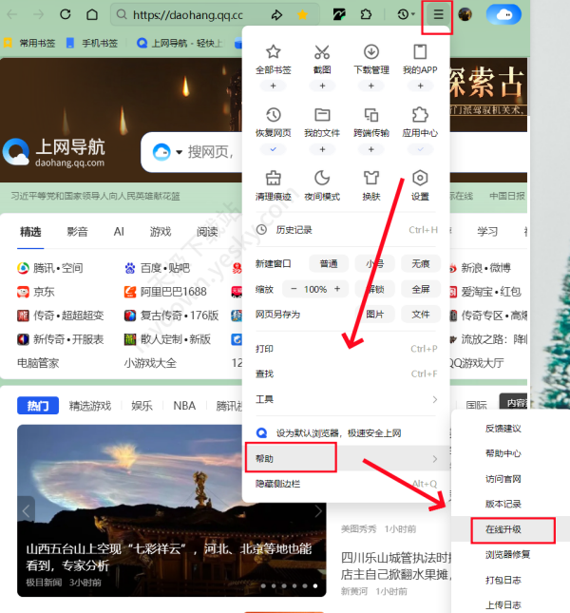The height and width of the screenshot is (613, 570).
Task: Click the 无痕 incognito window button
Action: click(420, 263)
